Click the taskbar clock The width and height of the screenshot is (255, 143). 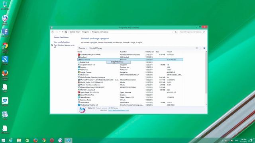(x=243, y=140)
